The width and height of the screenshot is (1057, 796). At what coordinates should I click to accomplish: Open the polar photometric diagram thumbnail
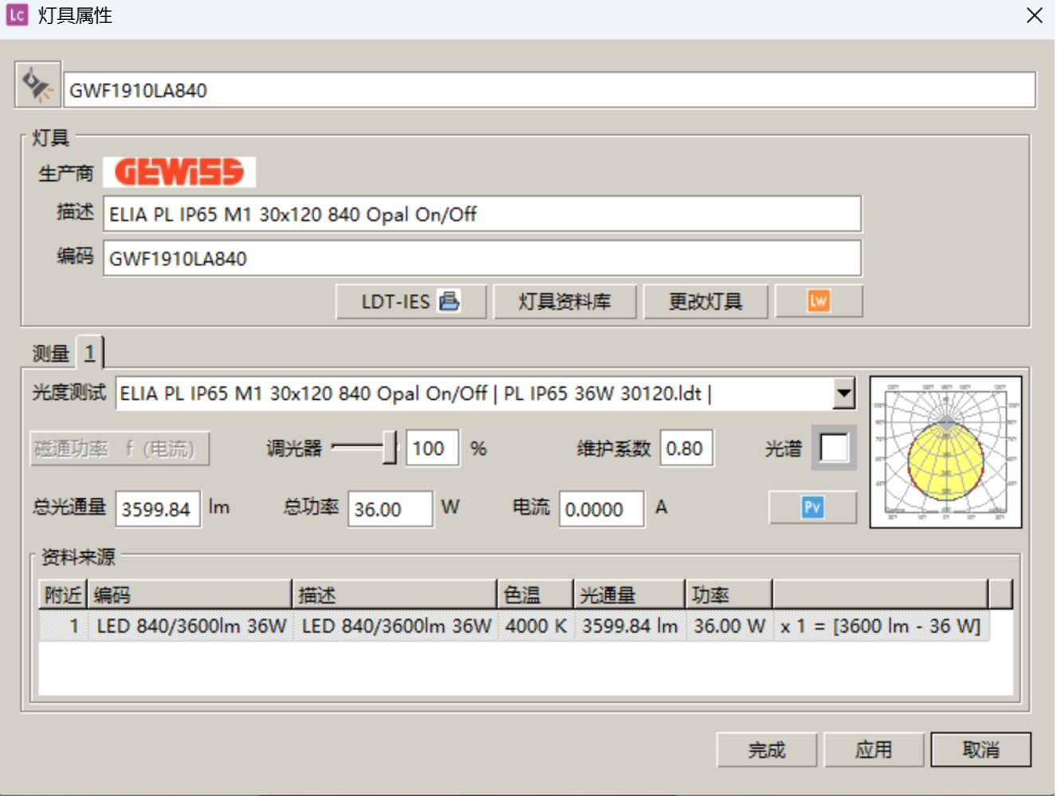pos(945,452)
